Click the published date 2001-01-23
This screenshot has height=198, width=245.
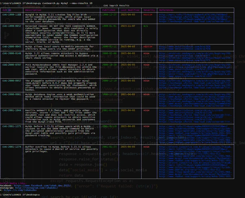(109, 147)
